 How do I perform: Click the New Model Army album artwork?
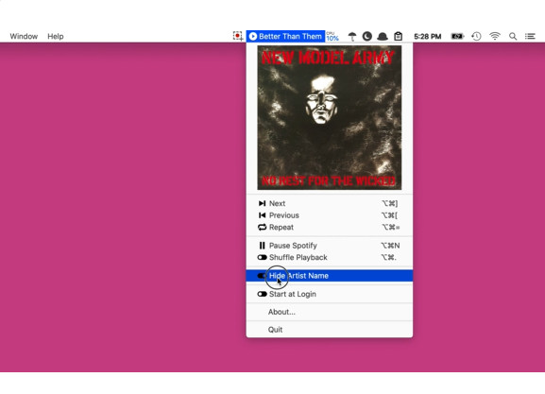click(x=329, y=117)
